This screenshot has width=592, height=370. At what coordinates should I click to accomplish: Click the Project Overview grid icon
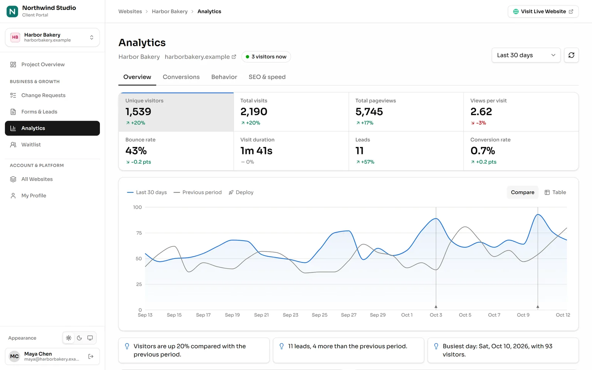(x=13, y=64)
